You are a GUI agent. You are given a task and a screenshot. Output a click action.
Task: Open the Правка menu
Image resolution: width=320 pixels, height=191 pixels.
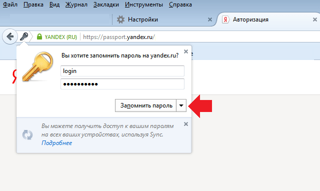tap(33, 4)
